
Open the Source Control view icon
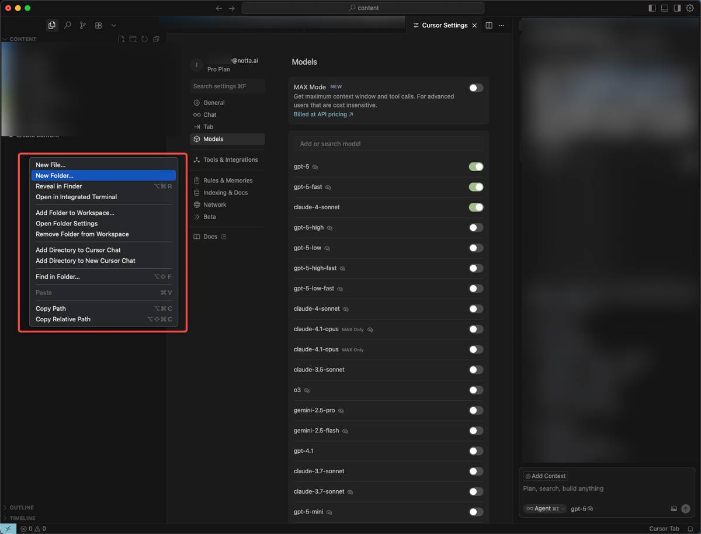[x=83, y=26]
